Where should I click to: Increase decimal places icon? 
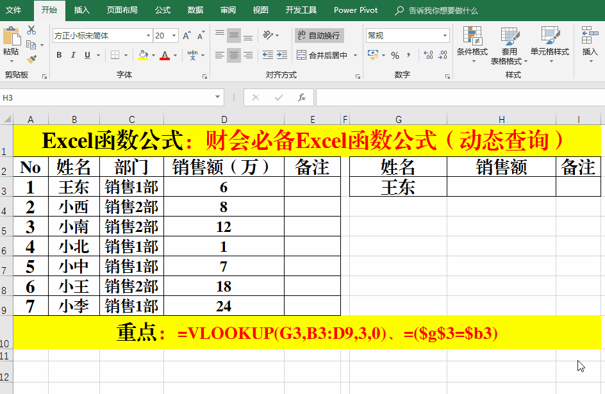428,55
